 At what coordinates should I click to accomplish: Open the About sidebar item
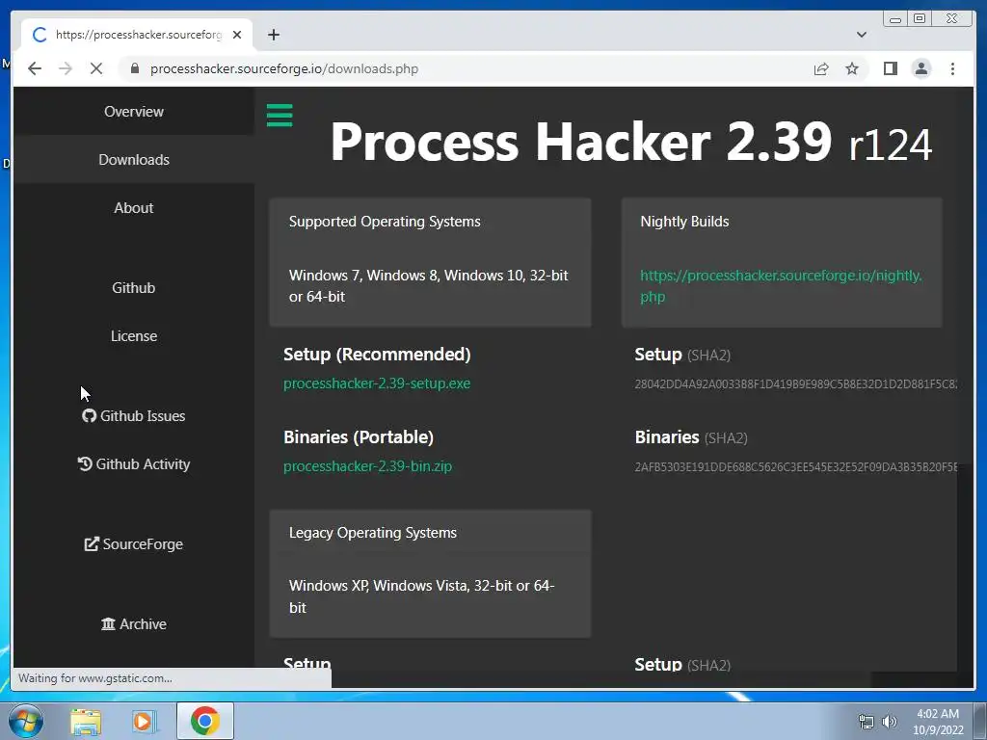click(x=133, y=208)
